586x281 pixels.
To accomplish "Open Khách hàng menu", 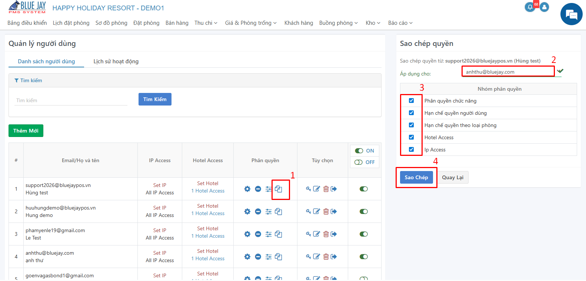I will 299,23.
